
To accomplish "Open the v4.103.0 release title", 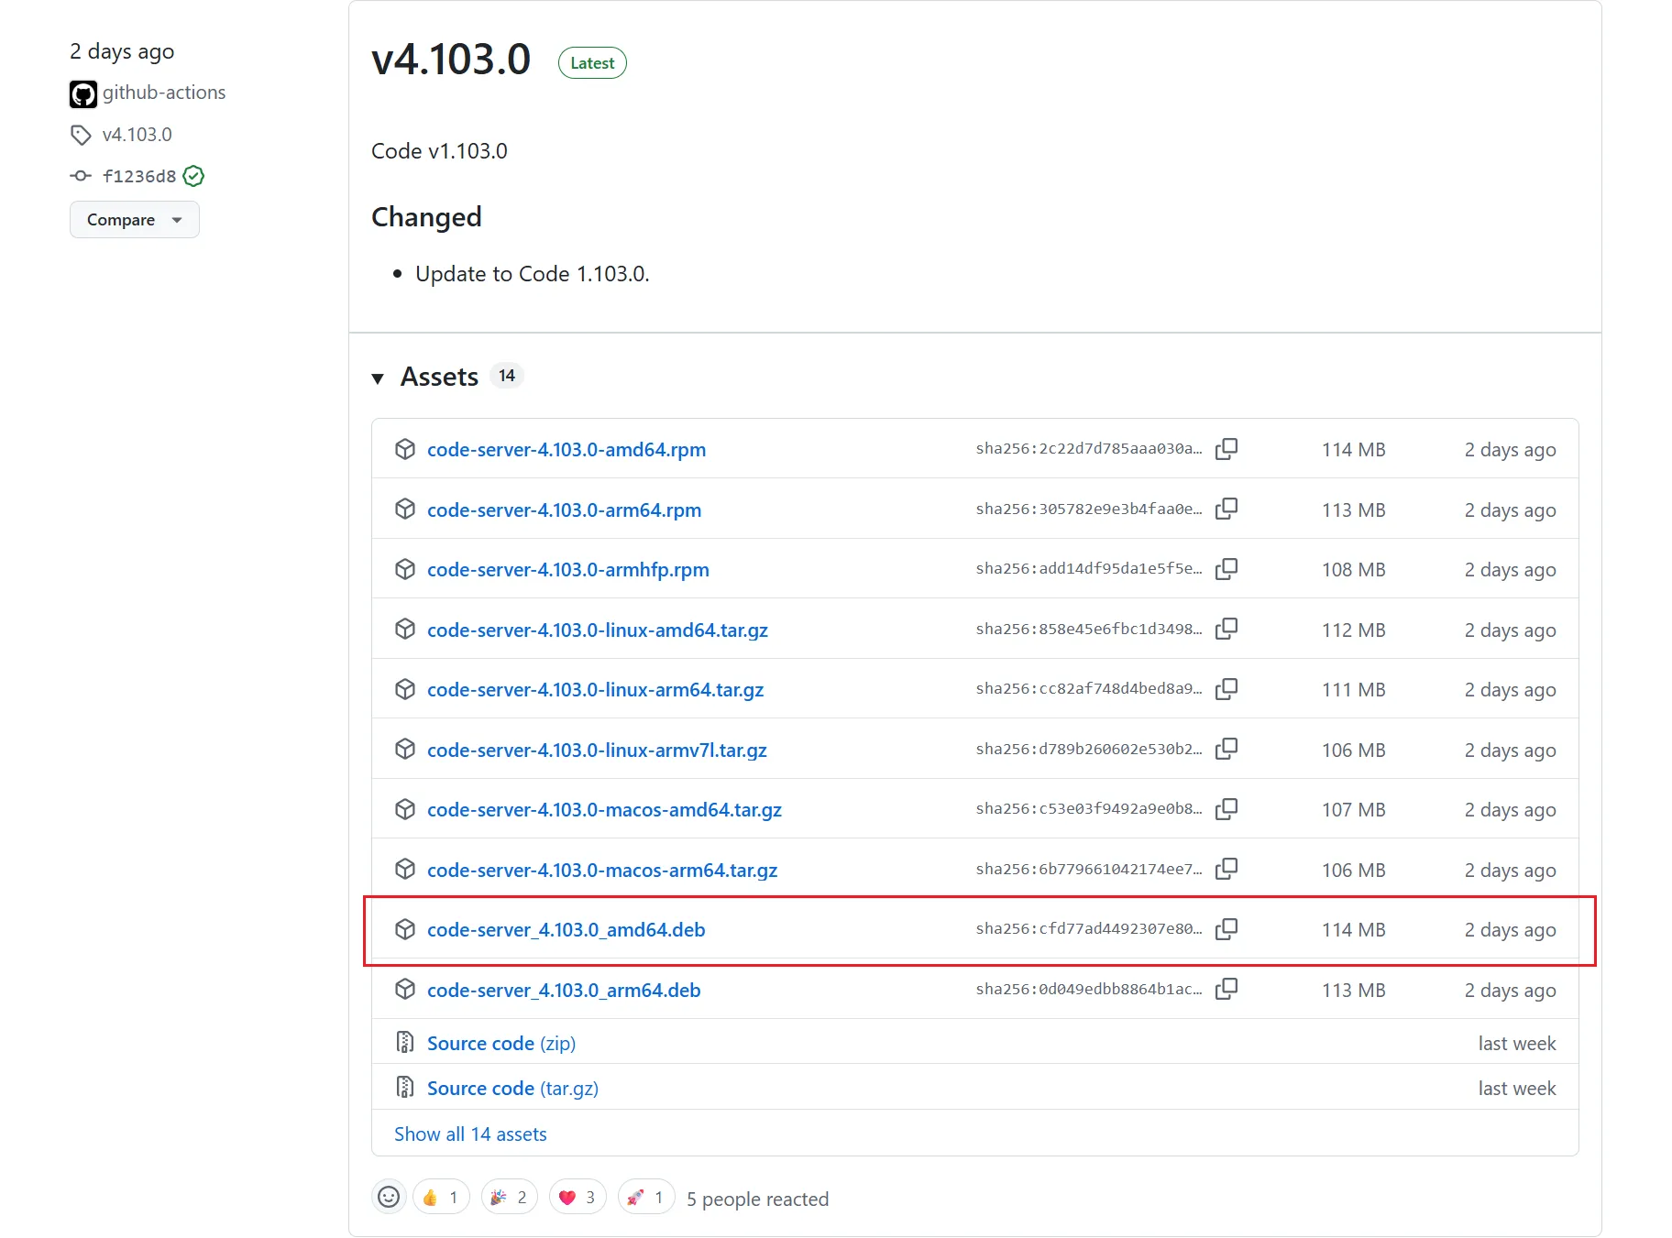I will (451, 60).
